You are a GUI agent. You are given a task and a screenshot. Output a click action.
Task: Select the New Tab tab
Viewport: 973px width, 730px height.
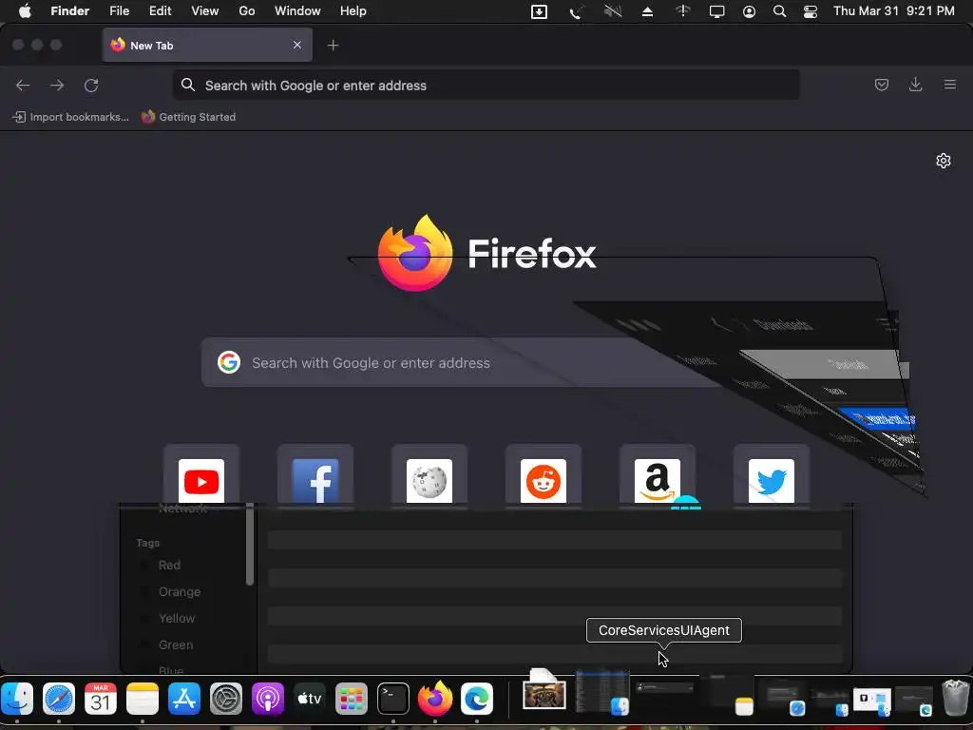pyautogui.click(x=207, y=45)
